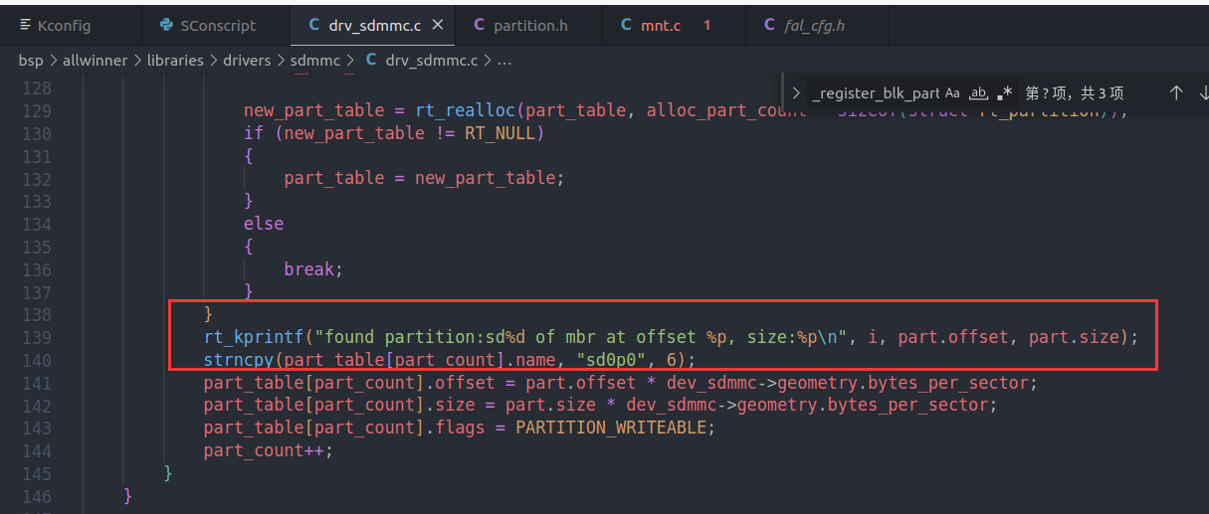1209x514 pixels.
Task: Click the drivers breadcrumb segment
Action: pyautogui.click(x=247, y=61)
